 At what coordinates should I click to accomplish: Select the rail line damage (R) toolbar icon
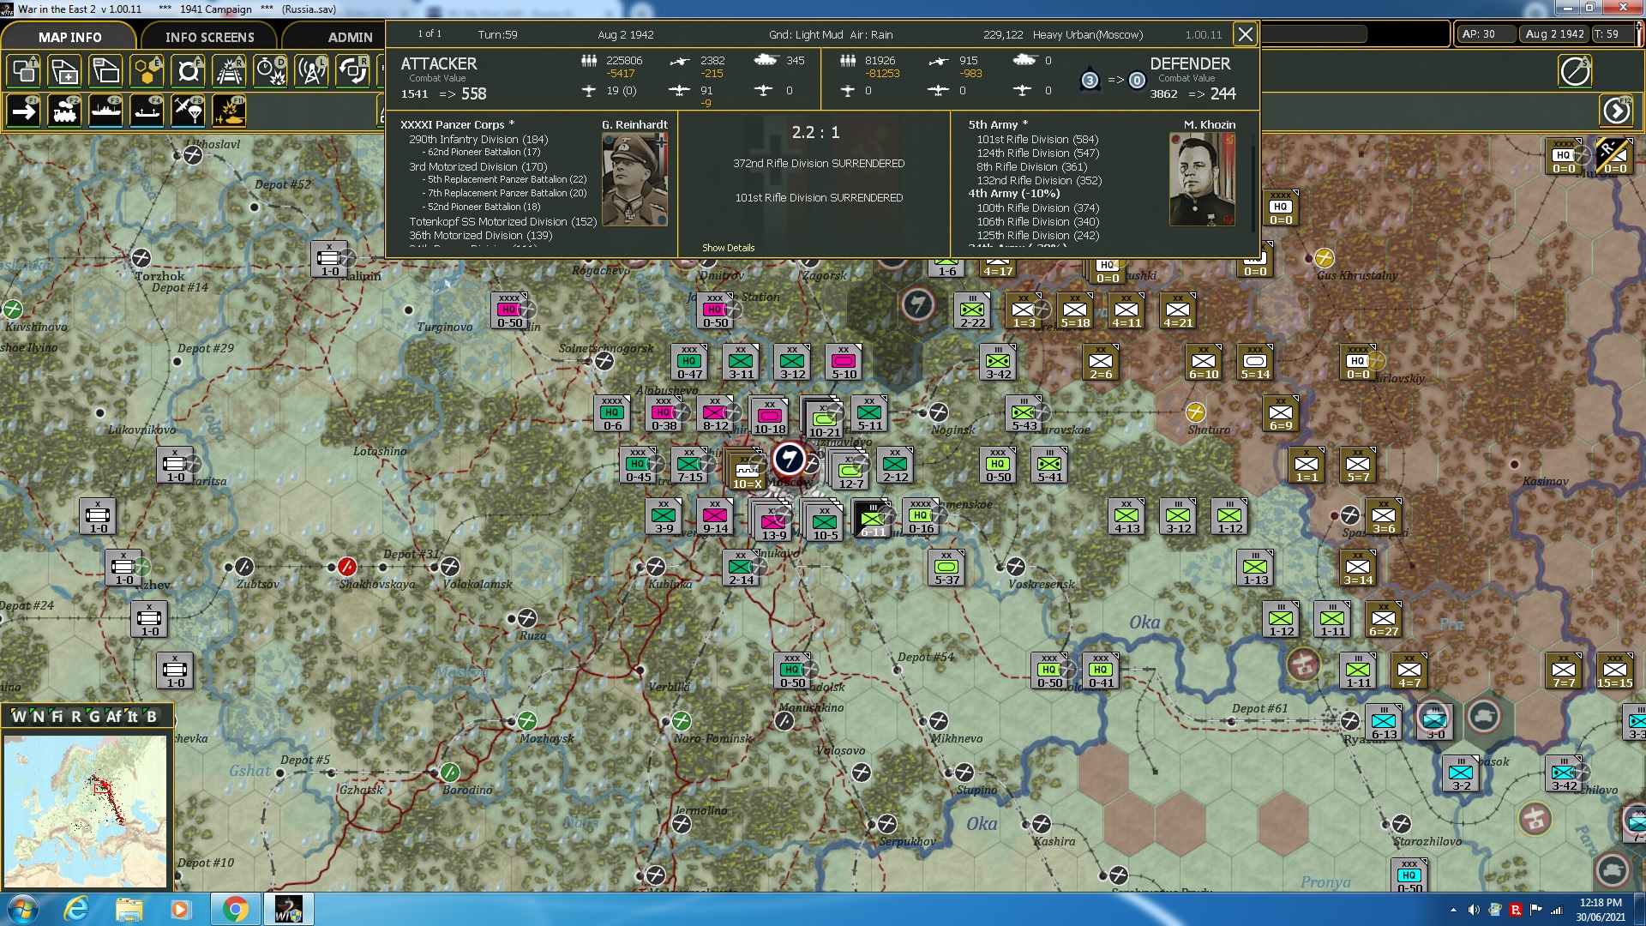click(x=229, y=71)
